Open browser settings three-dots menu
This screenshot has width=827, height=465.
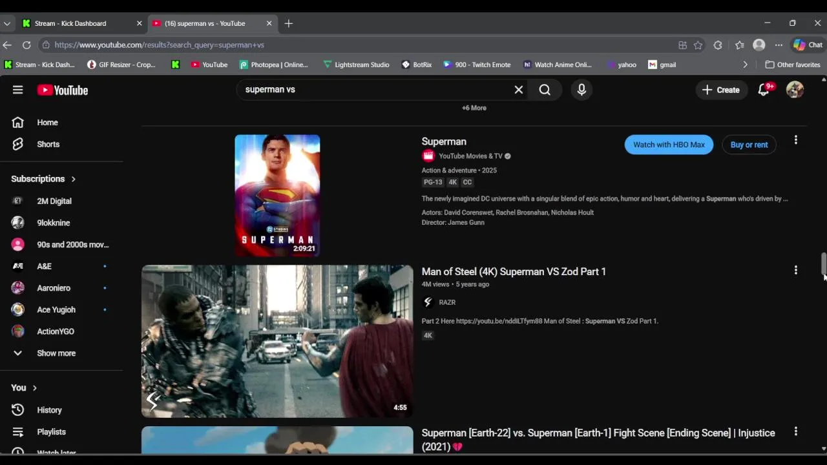tap(779, 45)
